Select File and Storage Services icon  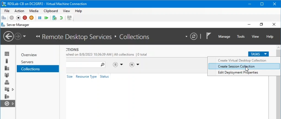coord(7,89)
